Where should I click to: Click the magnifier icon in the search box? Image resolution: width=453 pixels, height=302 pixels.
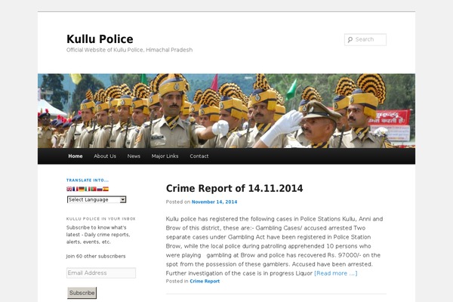tap(350, 39)
